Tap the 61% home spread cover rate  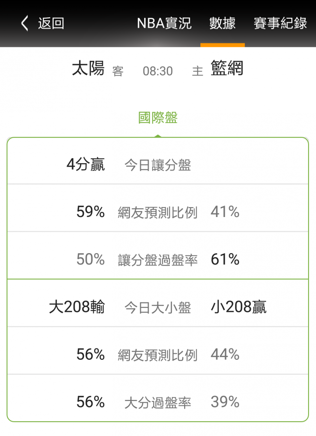pyautogui.click(x=225, y=260)
